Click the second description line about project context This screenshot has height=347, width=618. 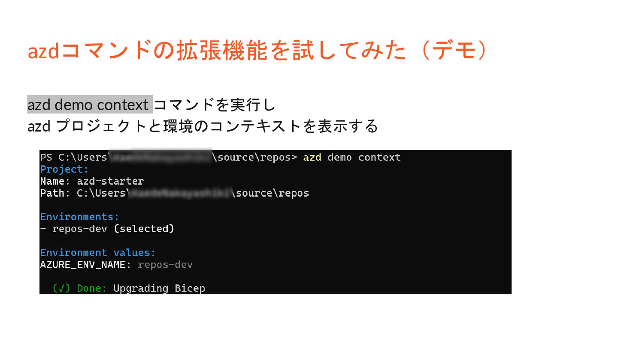click(203, 126)
